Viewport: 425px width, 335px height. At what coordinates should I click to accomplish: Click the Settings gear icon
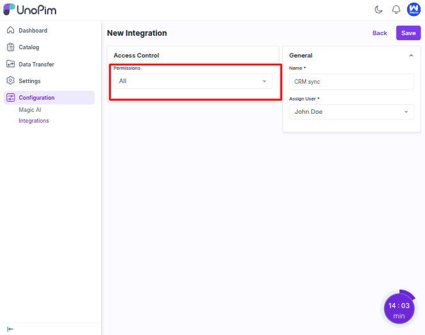(x=10, y=81)
